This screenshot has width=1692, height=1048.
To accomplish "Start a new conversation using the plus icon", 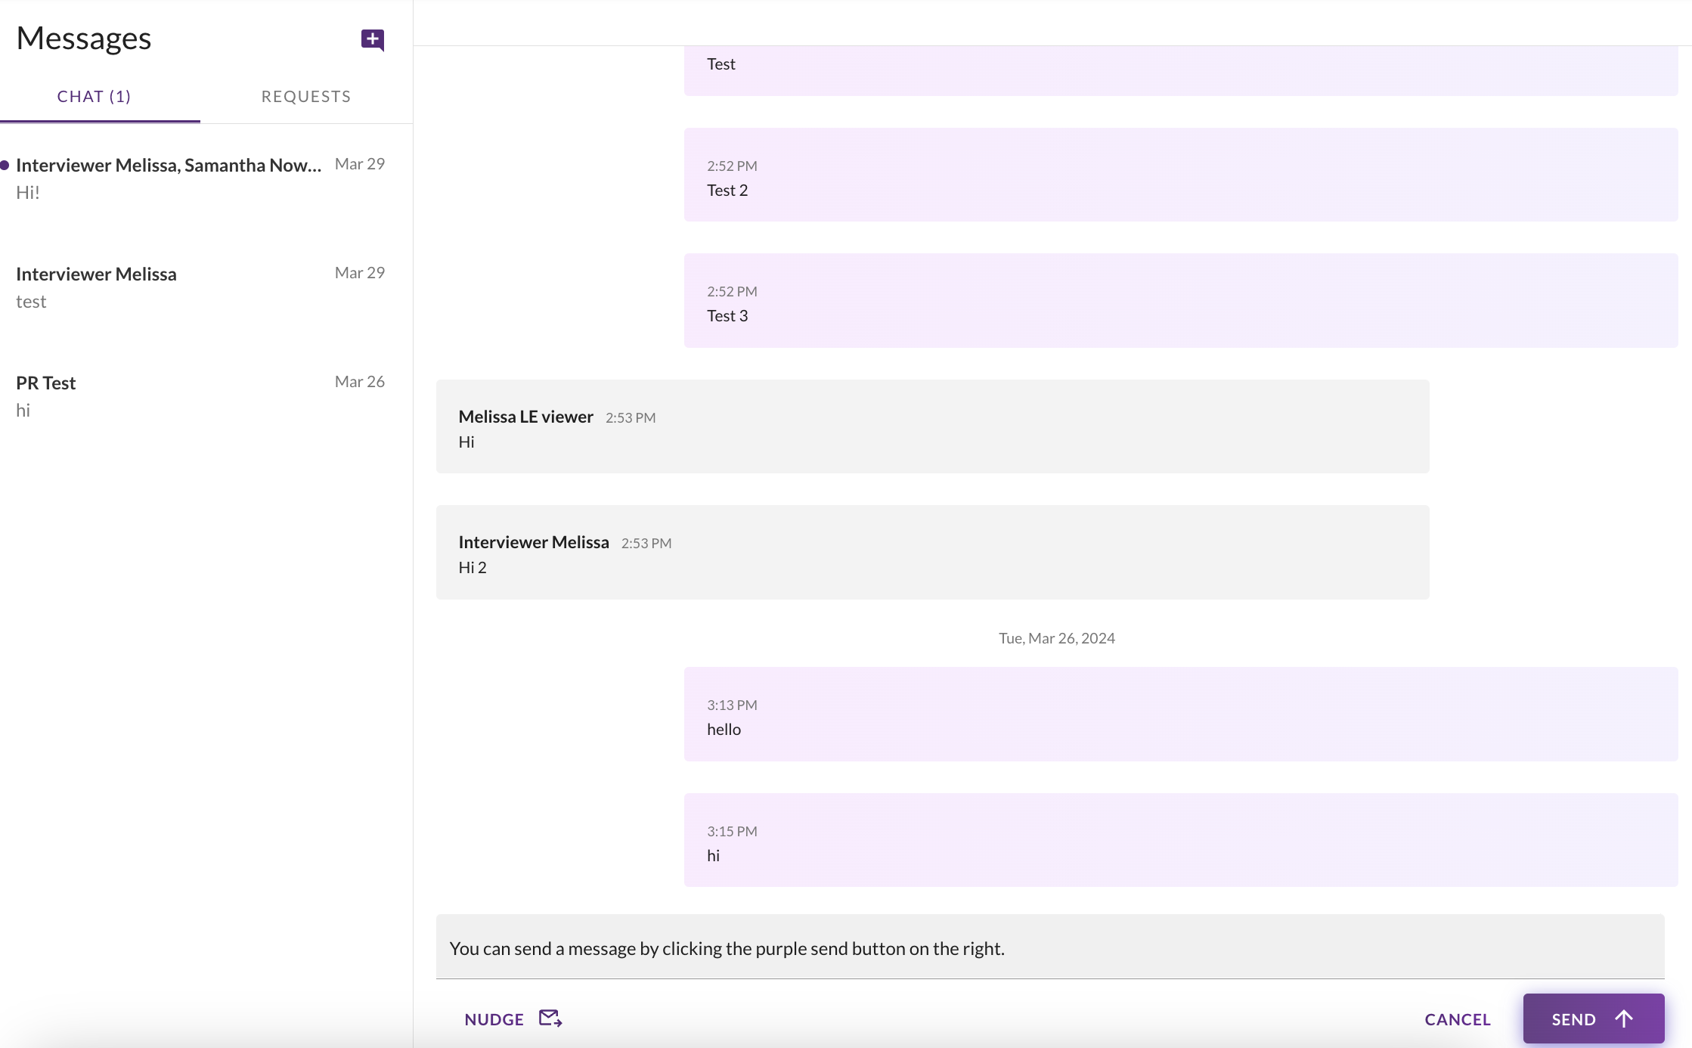I will pos(372,40).
